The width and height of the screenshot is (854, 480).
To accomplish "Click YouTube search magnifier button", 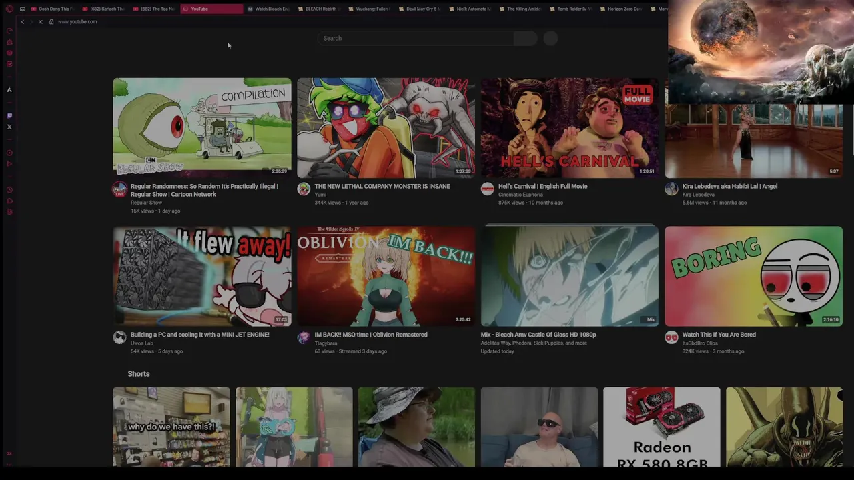I will [525, 38].
